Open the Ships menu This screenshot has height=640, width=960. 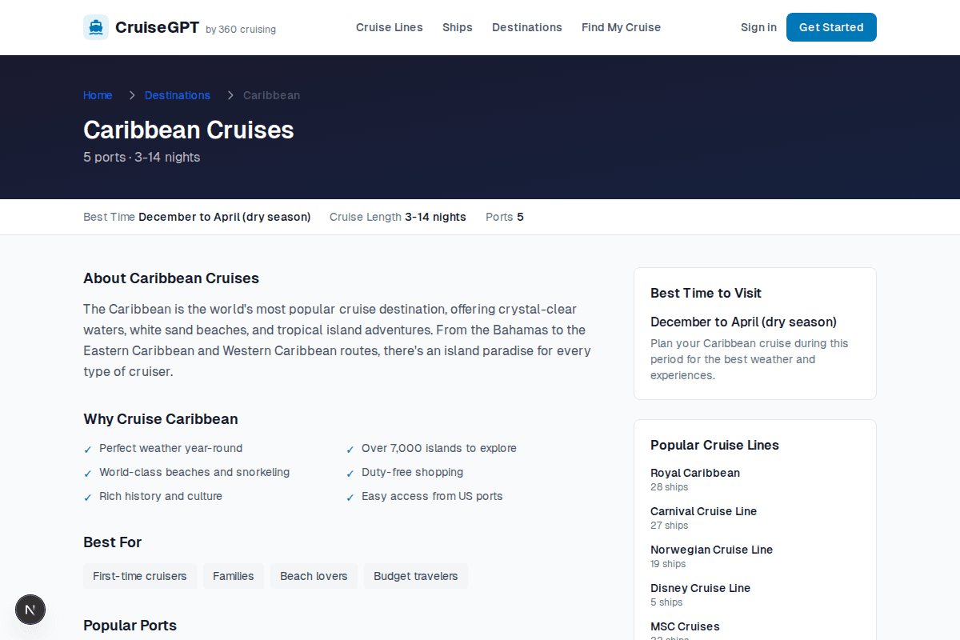[x=457, y=27]
